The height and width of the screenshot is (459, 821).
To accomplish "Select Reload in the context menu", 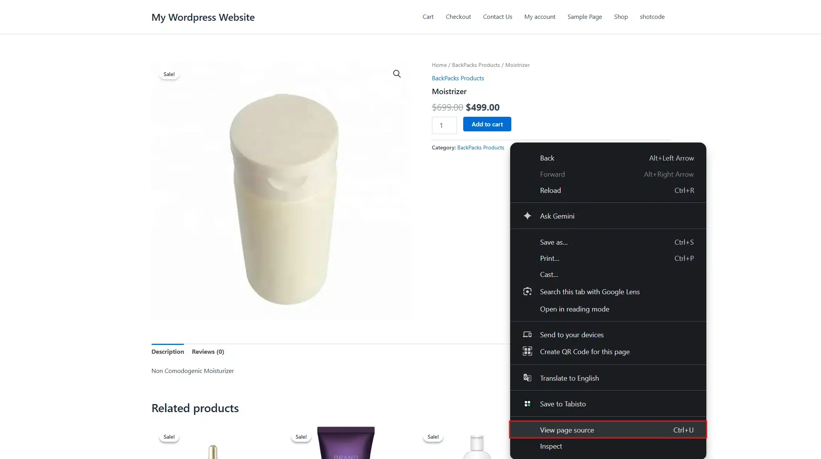I will (608, 191).
